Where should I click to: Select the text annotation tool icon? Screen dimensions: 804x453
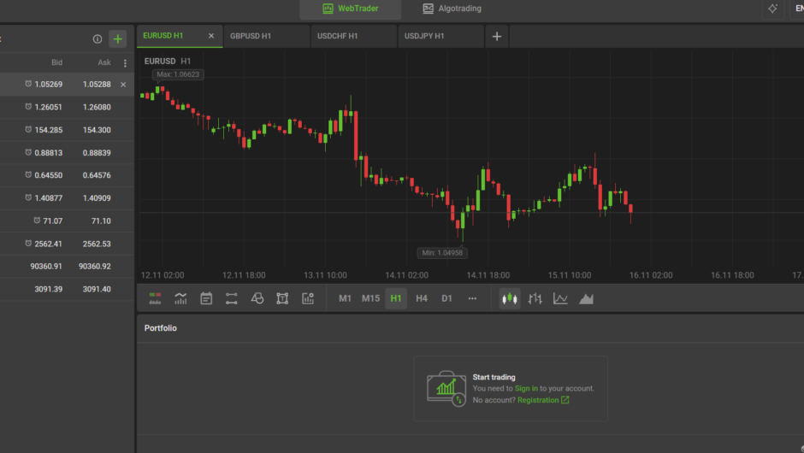click(x=282, y=299)
